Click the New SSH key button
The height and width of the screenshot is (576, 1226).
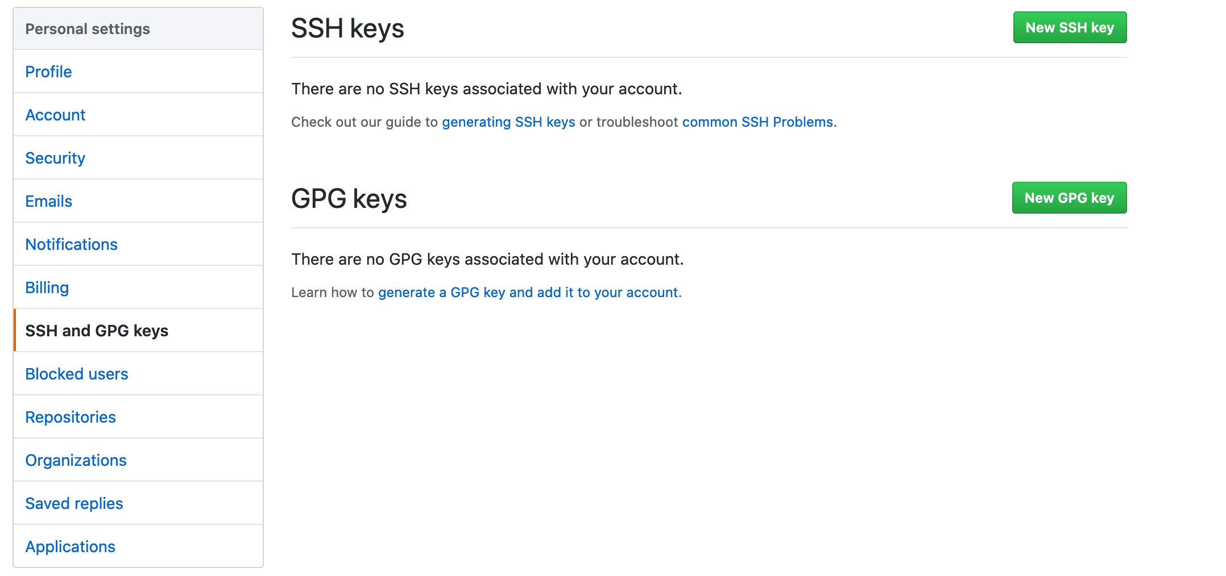pos(1069,27)
